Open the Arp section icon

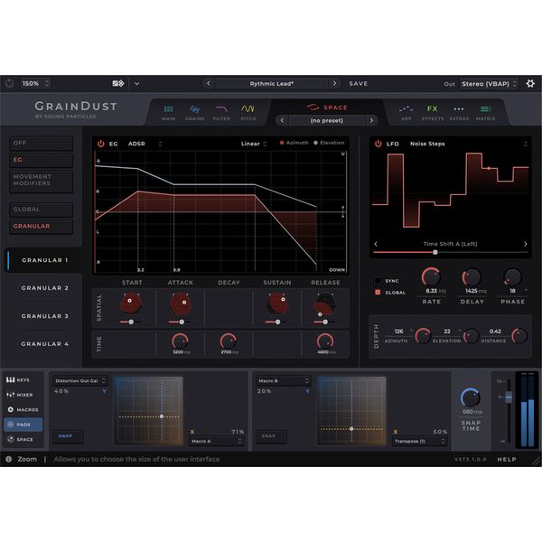pyautogui.click(x=406, y=113)
